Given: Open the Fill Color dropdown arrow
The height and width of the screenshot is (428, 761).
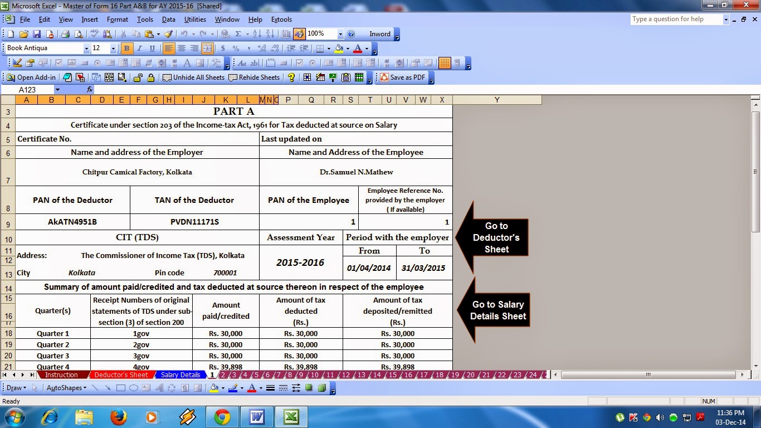Looking at the screenshot, I should tap(348, 48).
